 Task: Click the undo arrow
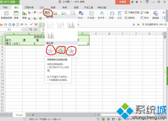(22, 24)
